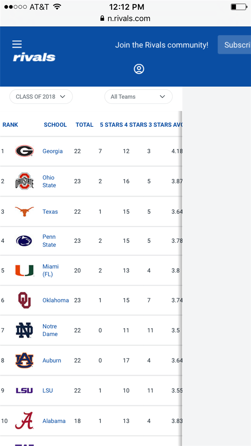Viewport: 251px width, 446px height.
Task: Open the All Teams dropdown
Action: pyautogui.click(x=138, y=97)
